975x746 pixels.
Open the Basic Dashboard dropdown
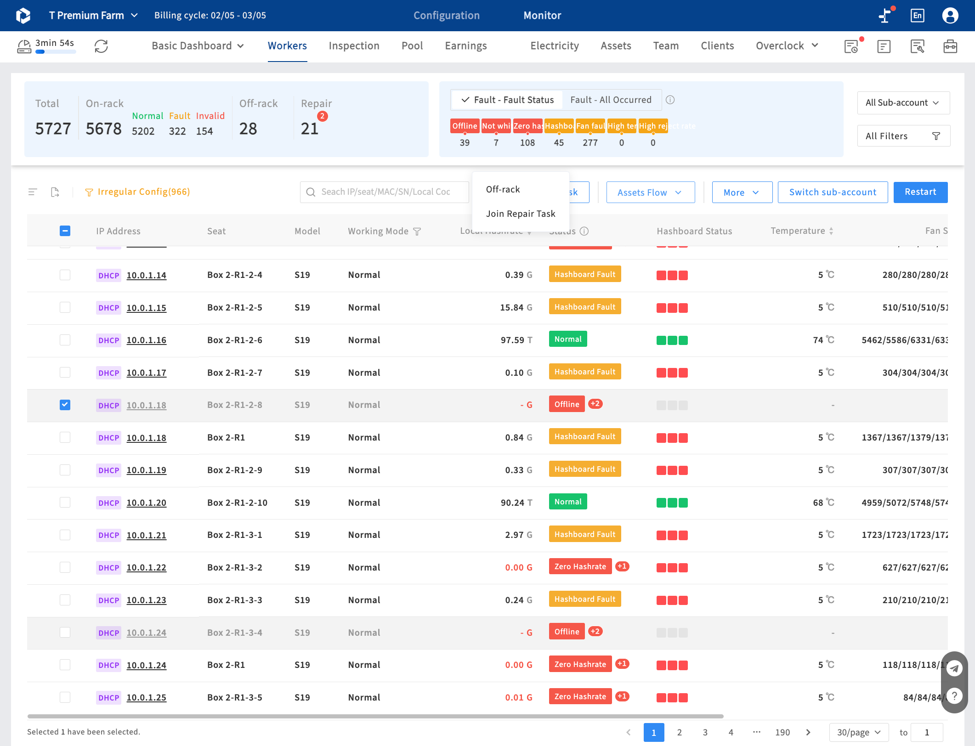(198, 46)
